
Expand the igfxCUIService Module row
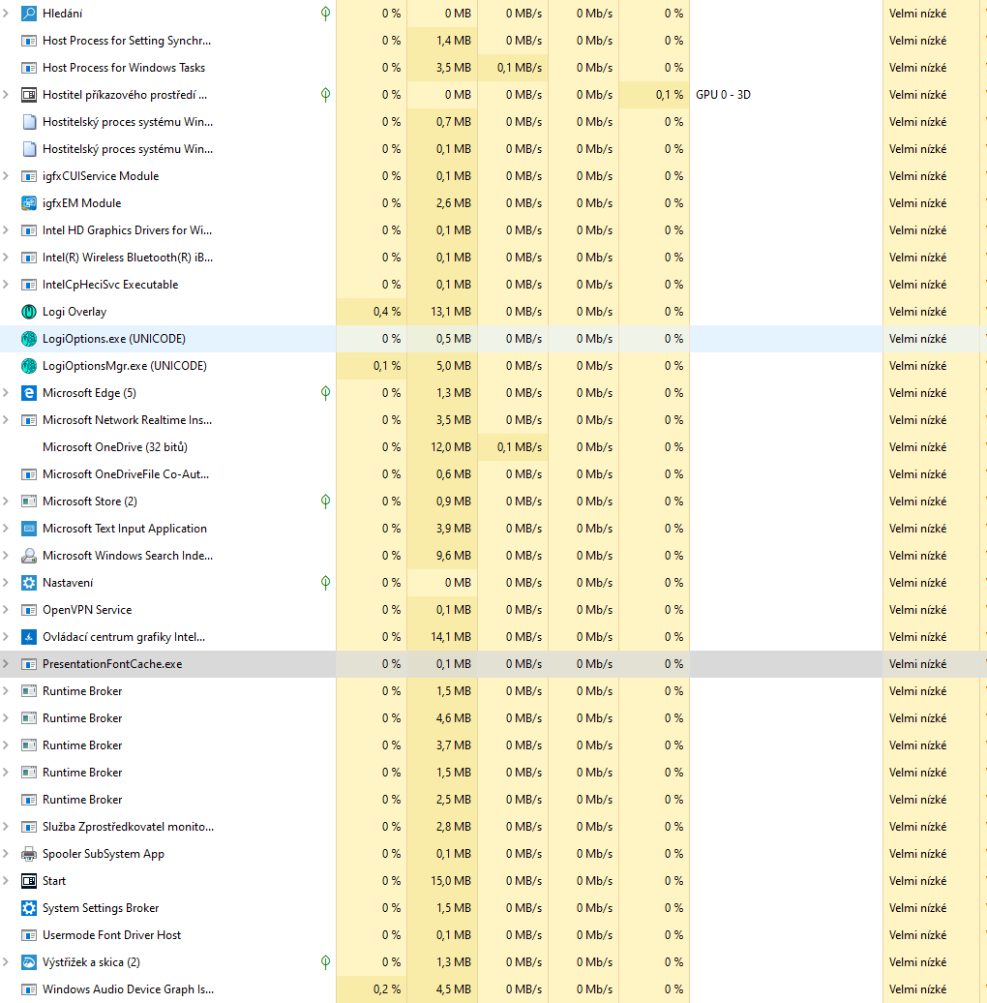(x=6, y=176)
